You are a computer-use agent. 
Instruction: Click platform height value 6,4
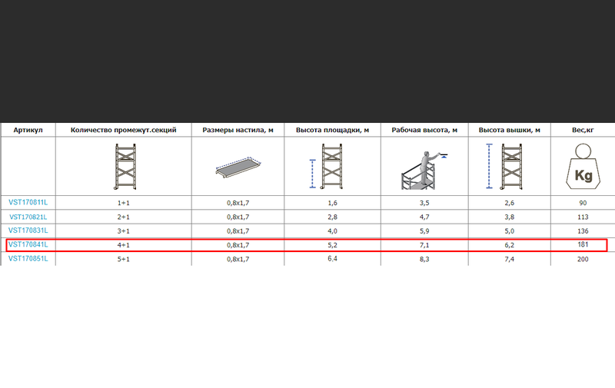(x=332, y=259)
